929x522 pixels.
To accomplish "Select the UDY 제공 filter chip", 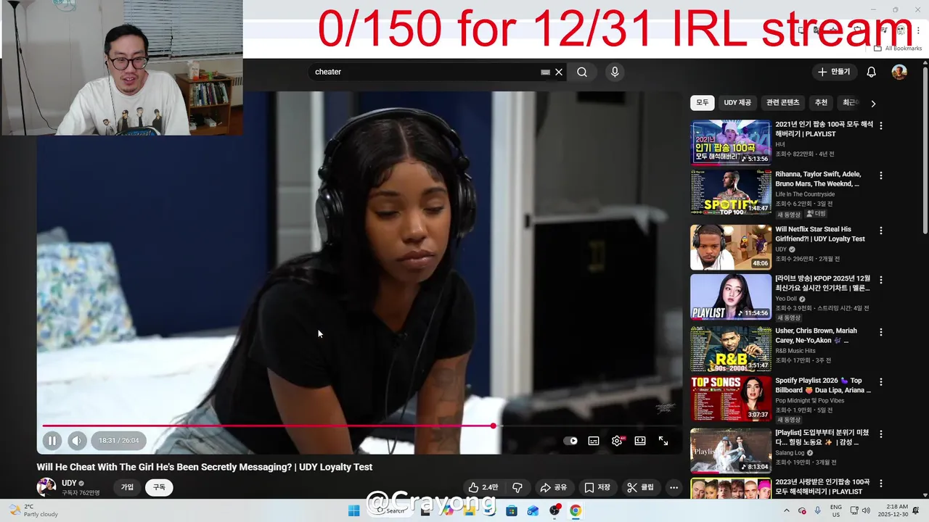I will click(x=737, y=103).
